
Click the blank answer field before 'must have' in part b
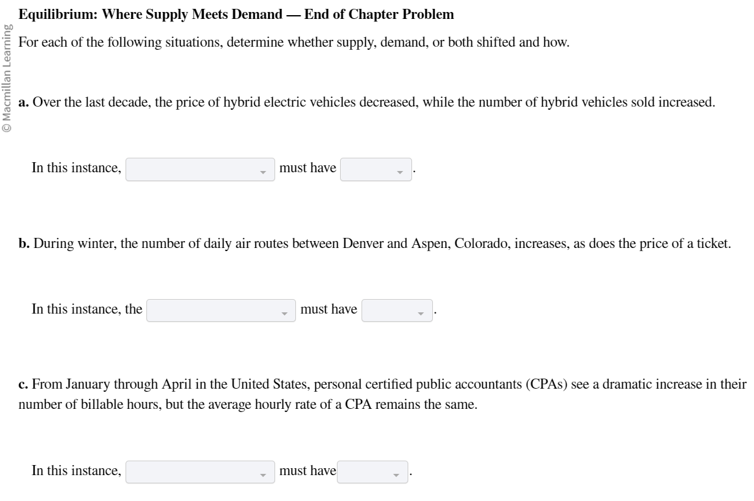pos(220,309)
